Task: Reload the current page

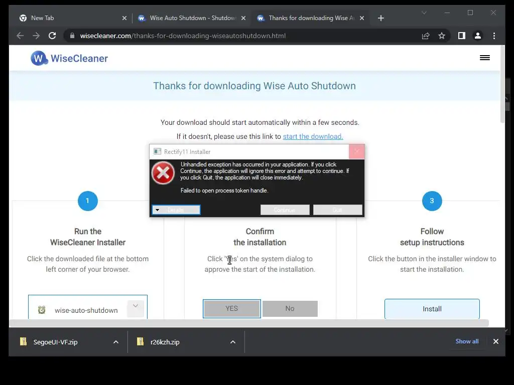Action: click(x=52, y=36)
